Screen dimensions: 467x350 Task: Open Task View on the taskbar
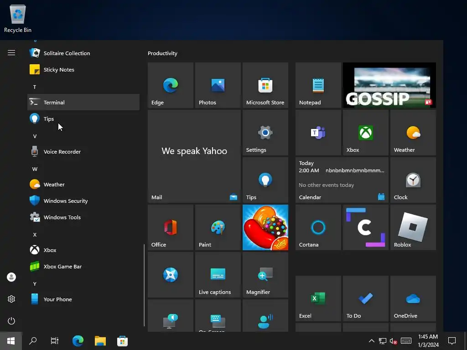(x=55, y=341)
